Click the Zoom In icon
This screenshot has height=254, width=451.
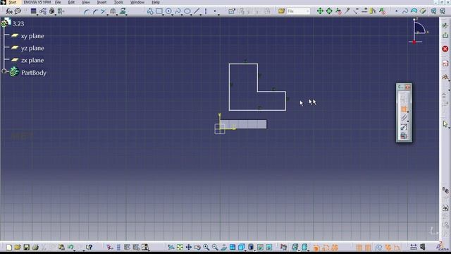[206, 247]
